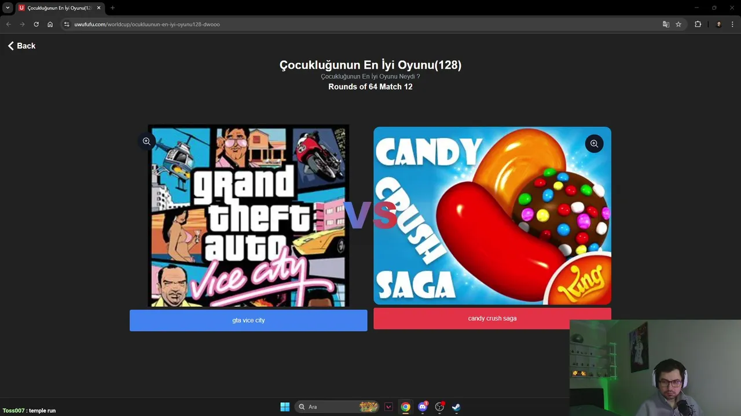Viewport: 741px width, 416px height.
Task: Go to Chrome home page icon
Action: pos(50,24)
